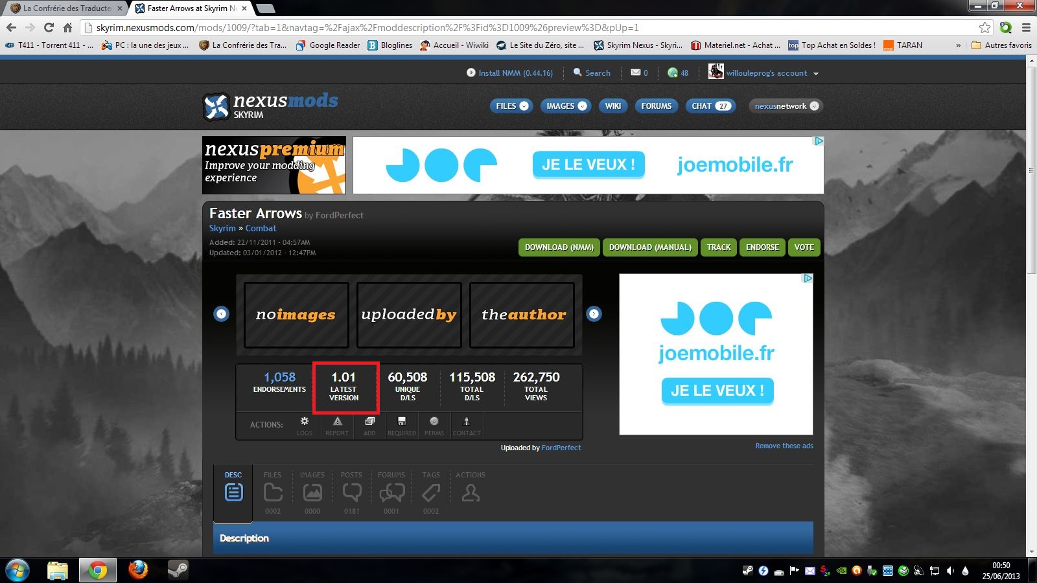
Task: Go back with the browser back arrow
Action: point(11,27)
